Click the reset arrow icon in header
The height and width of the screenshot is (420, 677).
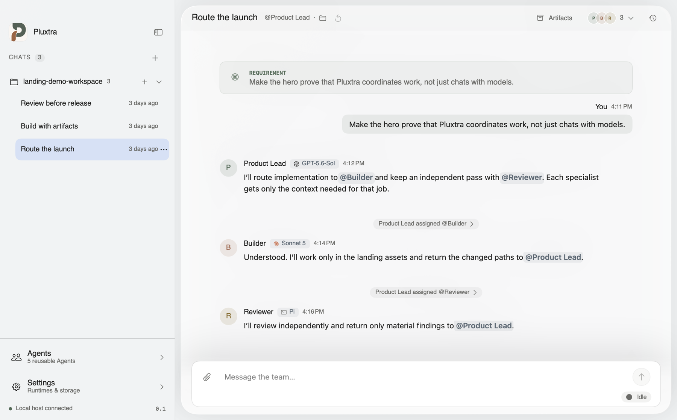[338, 18]
